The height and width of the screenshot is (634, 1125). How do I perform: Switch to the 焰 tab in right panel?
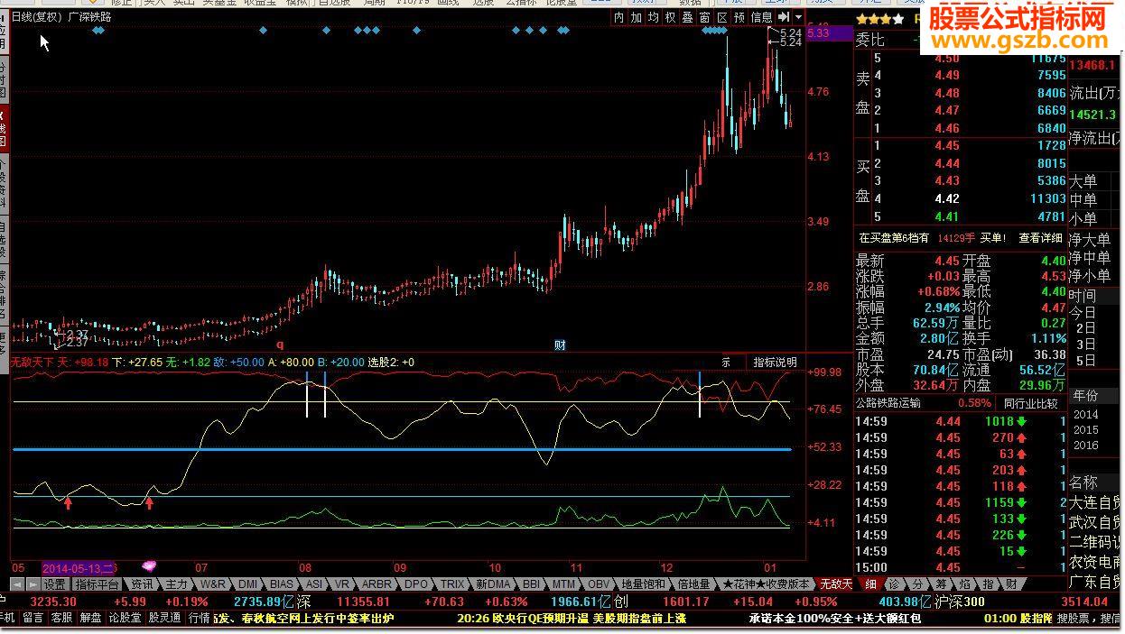964,584
